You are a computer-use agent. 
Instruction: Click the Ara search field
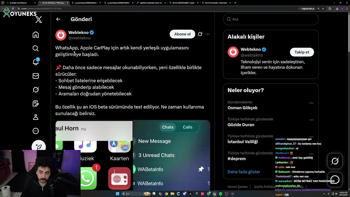click(x=271, y=19)
